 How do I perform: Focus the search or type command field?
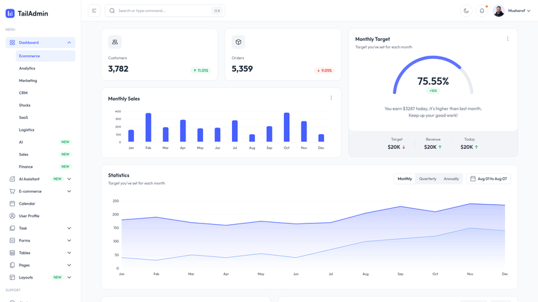coord(165,11)
